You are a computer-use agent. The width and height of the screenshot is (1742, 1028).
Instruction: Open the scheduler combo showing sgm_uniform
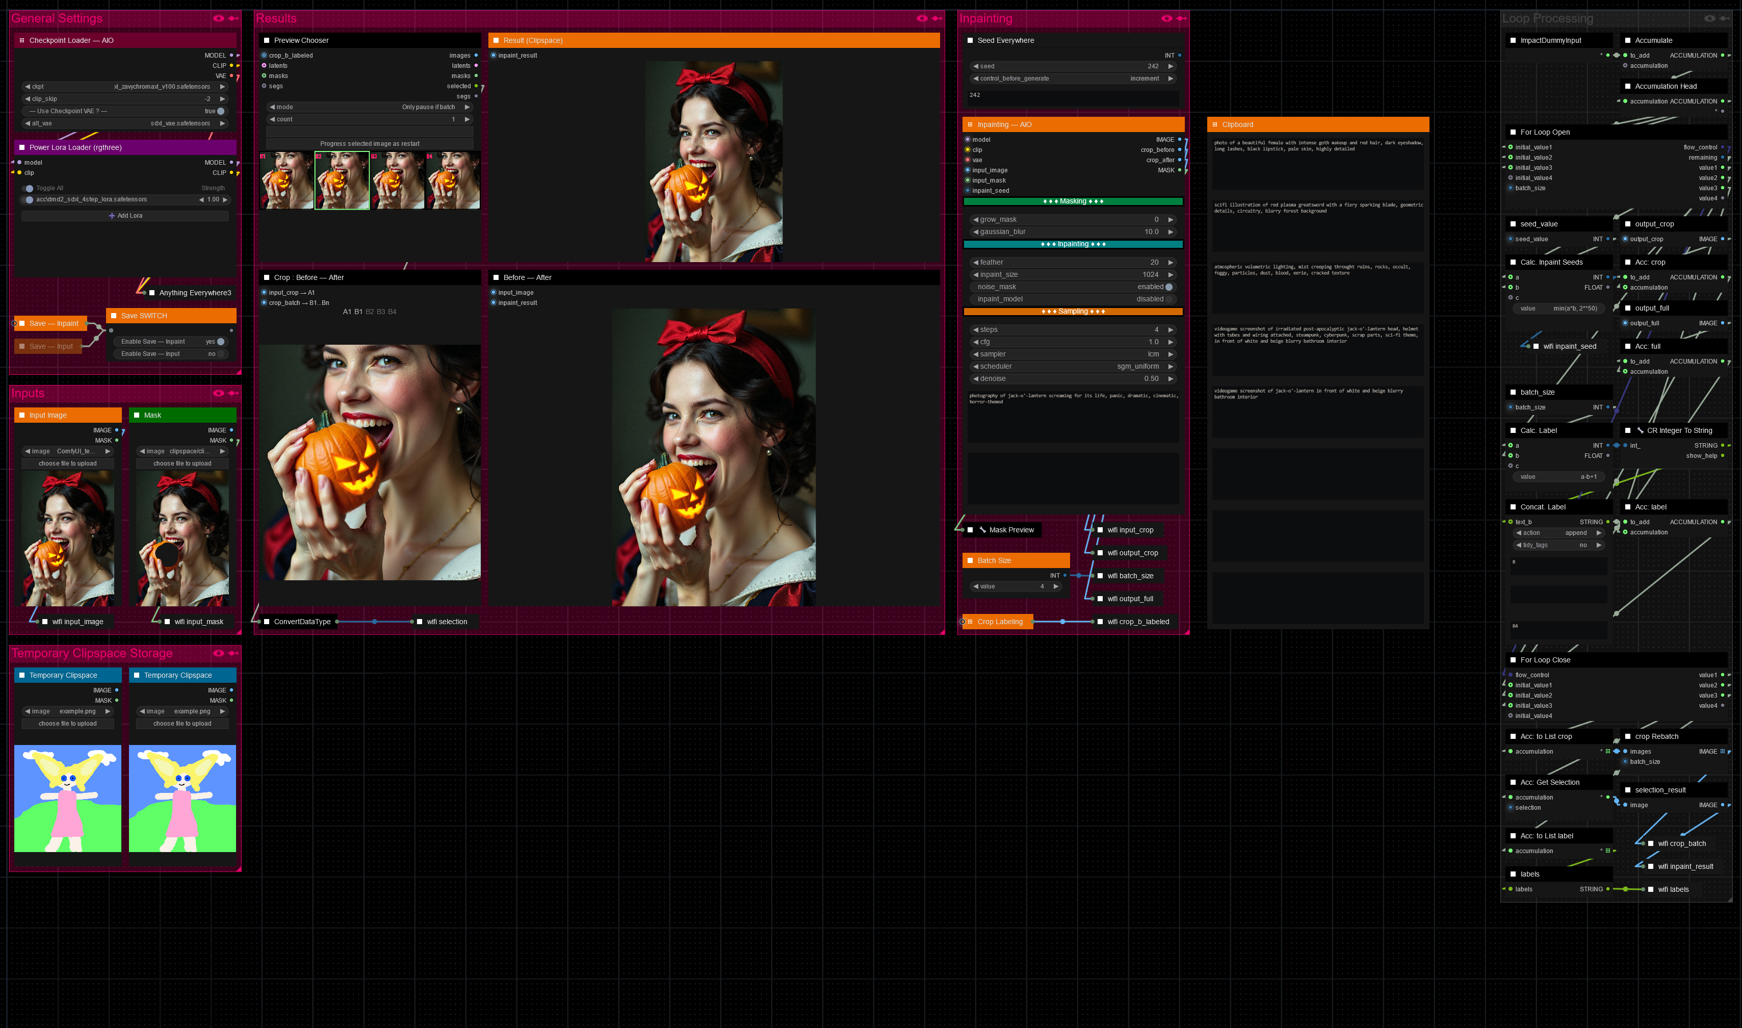[1073, 367]
